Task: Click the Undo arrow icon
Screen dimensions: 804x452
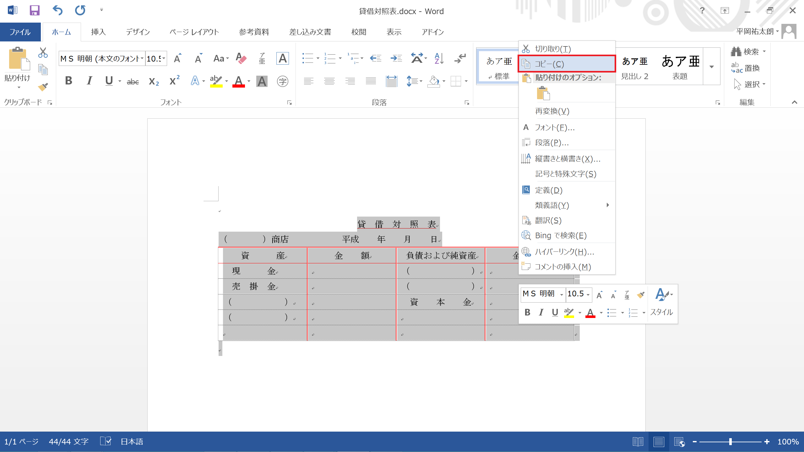Action: pyautogui.click(x=57, y=10)
